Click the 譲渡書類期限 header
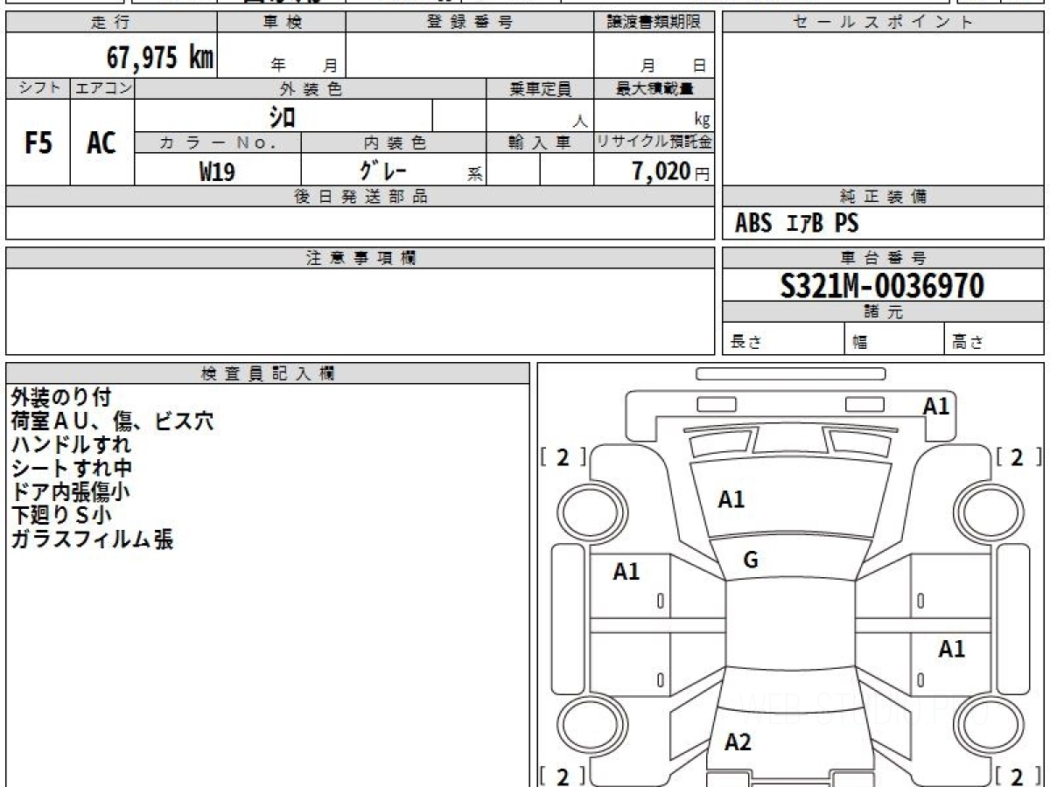Screen dimensions: 1050x787 654,23
